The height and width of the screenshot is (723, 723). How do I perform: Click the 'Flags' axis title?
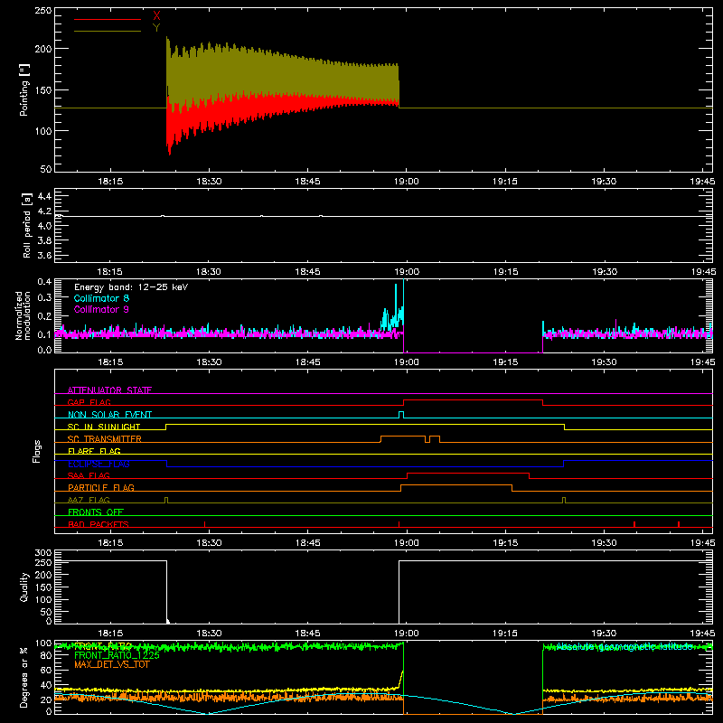[37, 451]
